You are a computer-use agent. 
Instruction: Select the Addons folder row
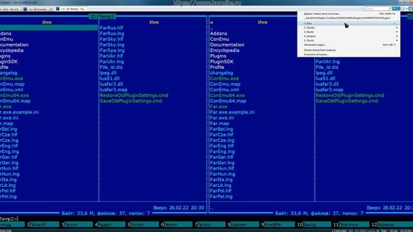(x=218, y=34)
